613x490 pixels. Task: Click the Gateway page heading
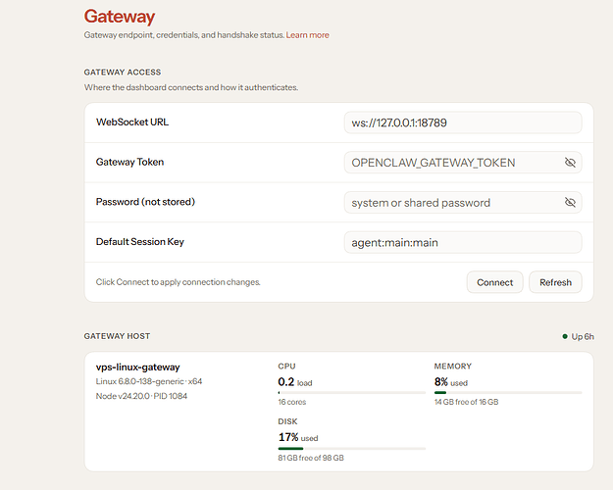(120, 17)
